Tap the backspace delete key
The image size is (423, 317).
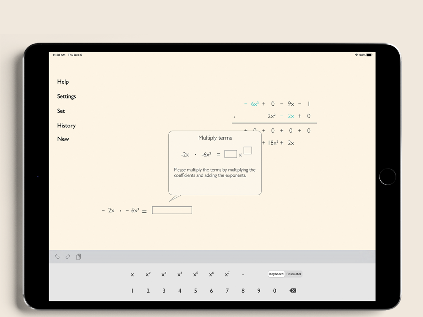pos(293,291)
